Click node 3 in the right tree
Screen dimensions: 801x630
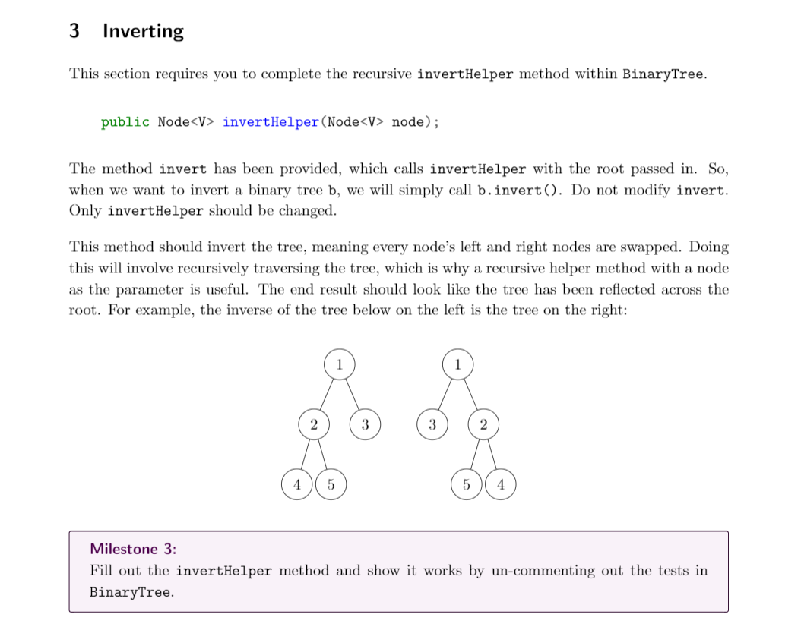(432, 424)
